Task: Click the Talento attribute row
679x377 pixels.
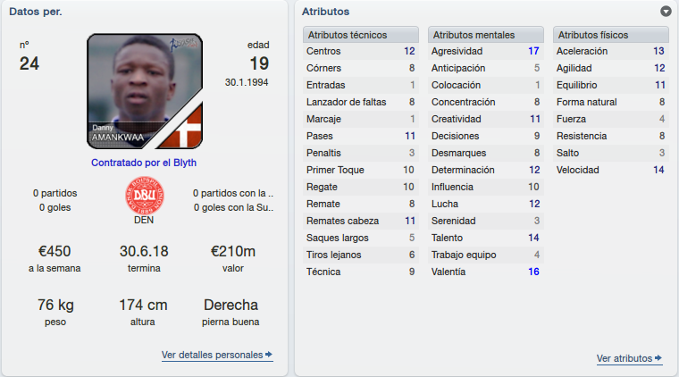Action: 486,238
